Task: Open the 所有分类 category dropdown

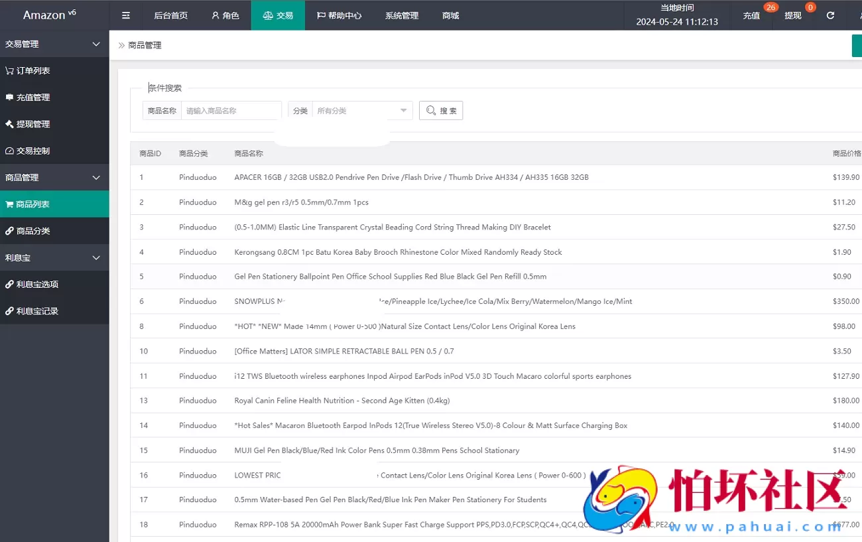Action: [x=361, y=111]
